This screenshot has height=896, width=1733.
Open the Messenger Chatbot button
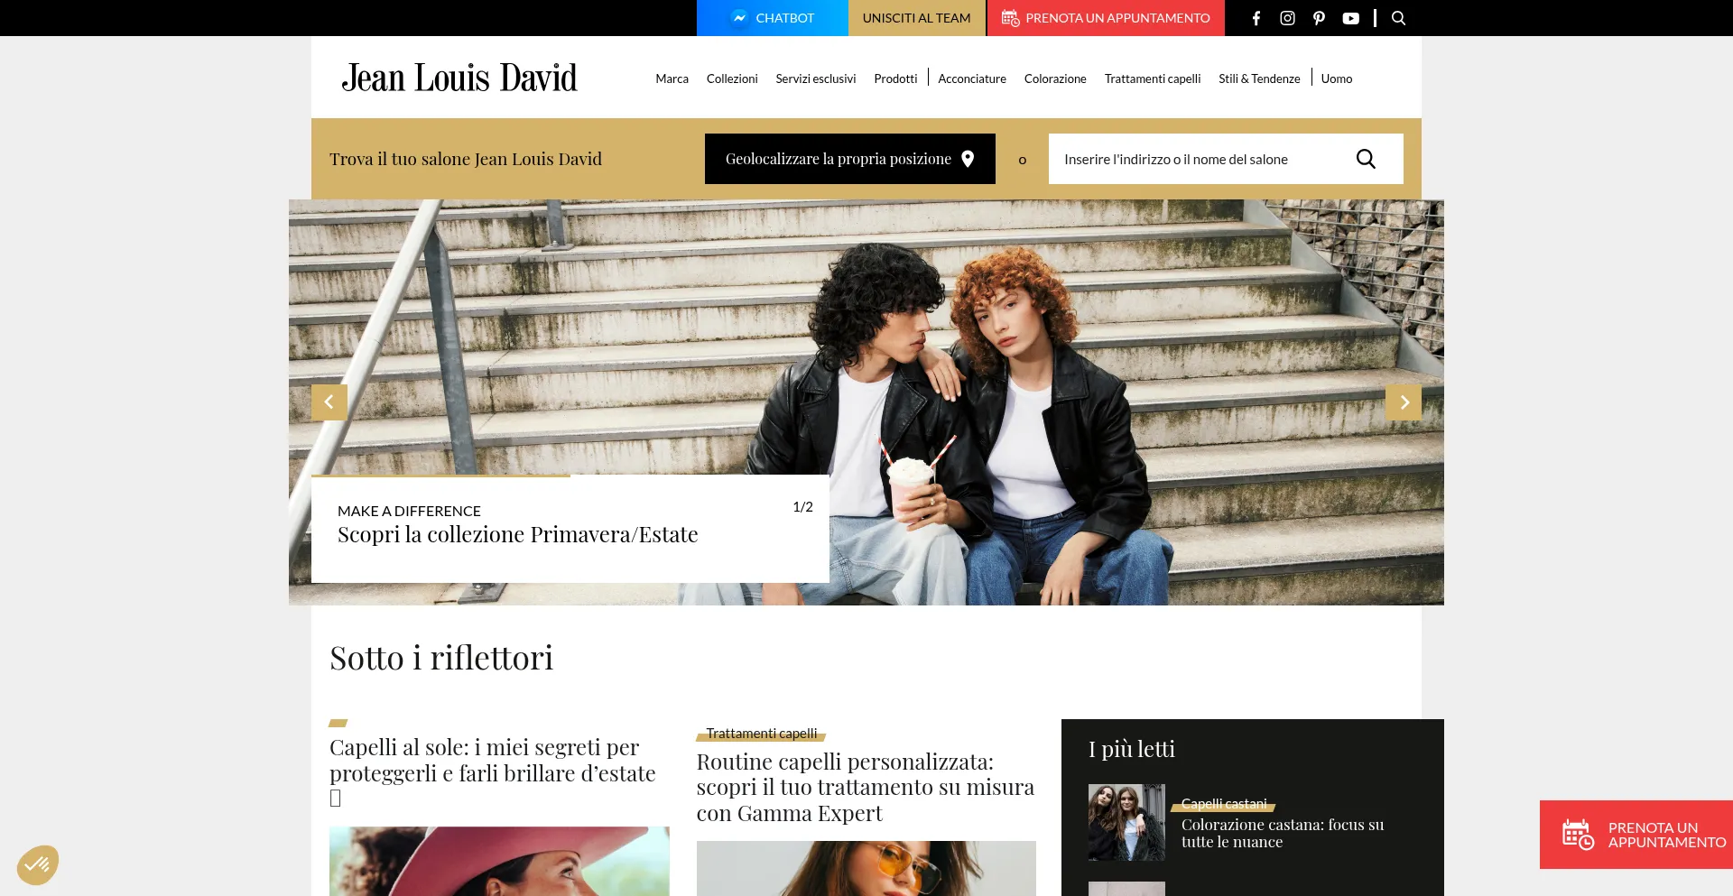[x=773, y=18]
